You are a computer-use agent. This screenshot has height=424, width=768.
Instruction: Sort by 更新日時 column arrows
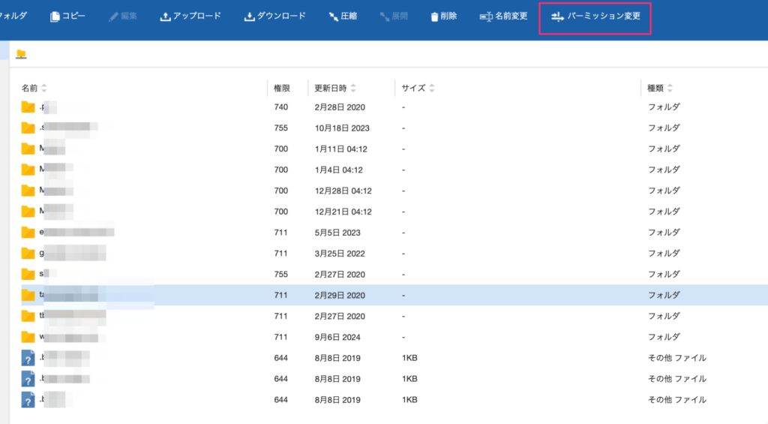[353, 89]
